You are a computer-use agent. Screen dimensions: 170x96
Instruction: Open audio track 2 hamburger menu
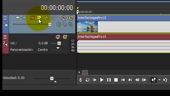pos(5,37)
